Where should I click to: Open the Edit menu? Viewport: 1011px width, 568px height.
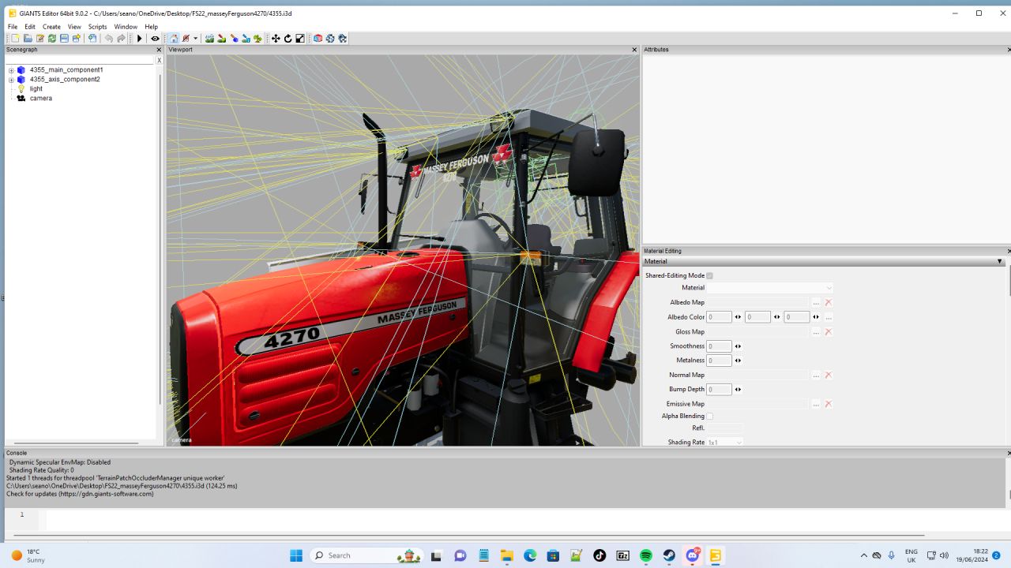[x=30, y=27]
